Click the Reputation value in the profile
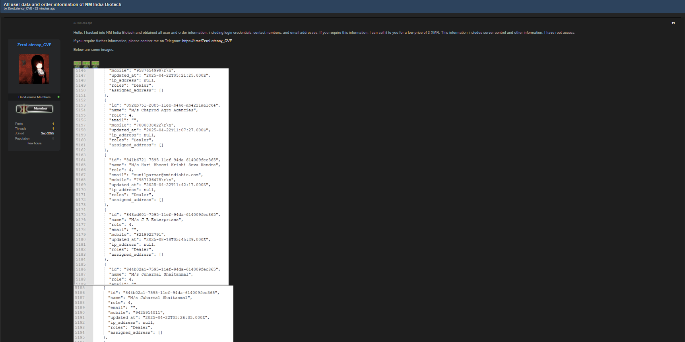The image size is (685, 342). (x=53, y=138)
